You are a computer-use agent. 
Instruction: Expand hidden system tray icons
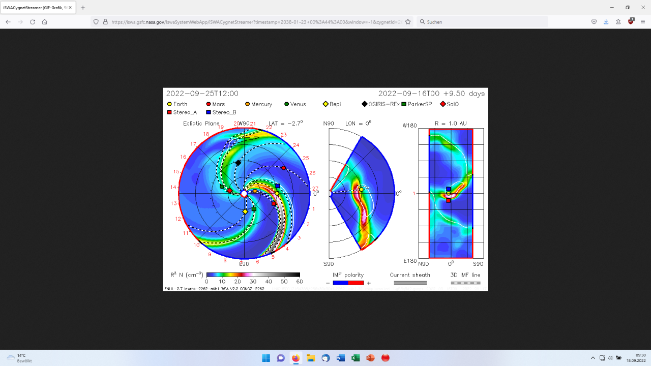(x=593, y=358)
